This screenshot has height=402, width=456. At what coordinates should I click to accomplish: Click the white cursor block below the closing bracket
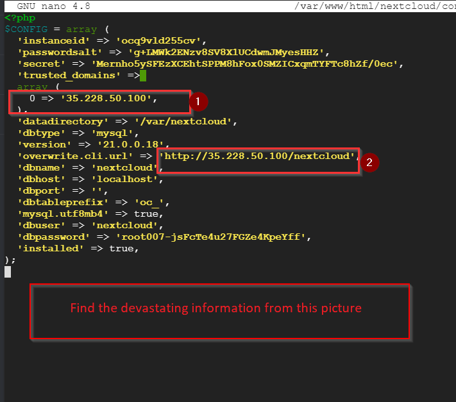tap(8, 272)
